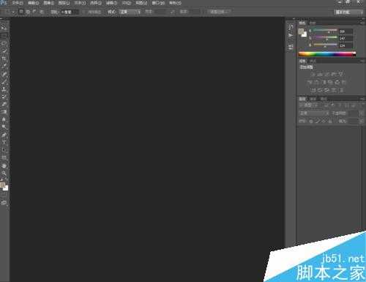
Task: Select the Blur tool
Action: [4, 119]
